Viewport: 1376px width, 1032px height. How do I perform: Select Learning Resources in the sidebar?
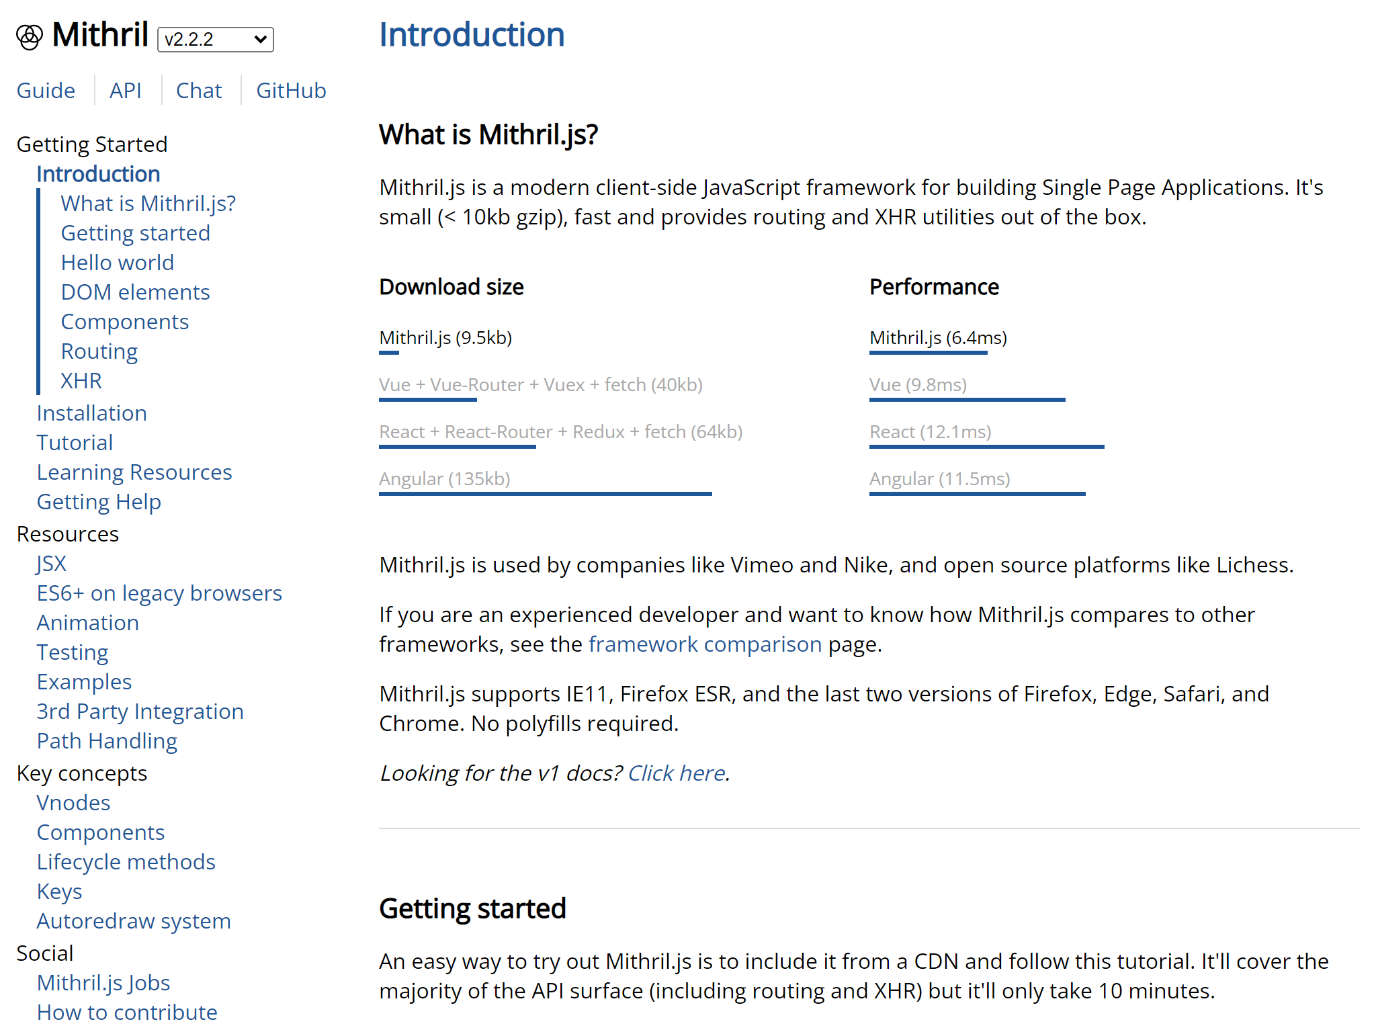(134, 472)
